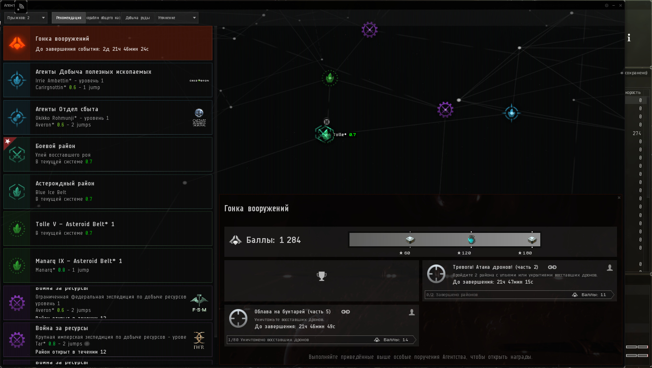Click the green asteroid belt marker above Tolle
652x368 pixels.
330,78
